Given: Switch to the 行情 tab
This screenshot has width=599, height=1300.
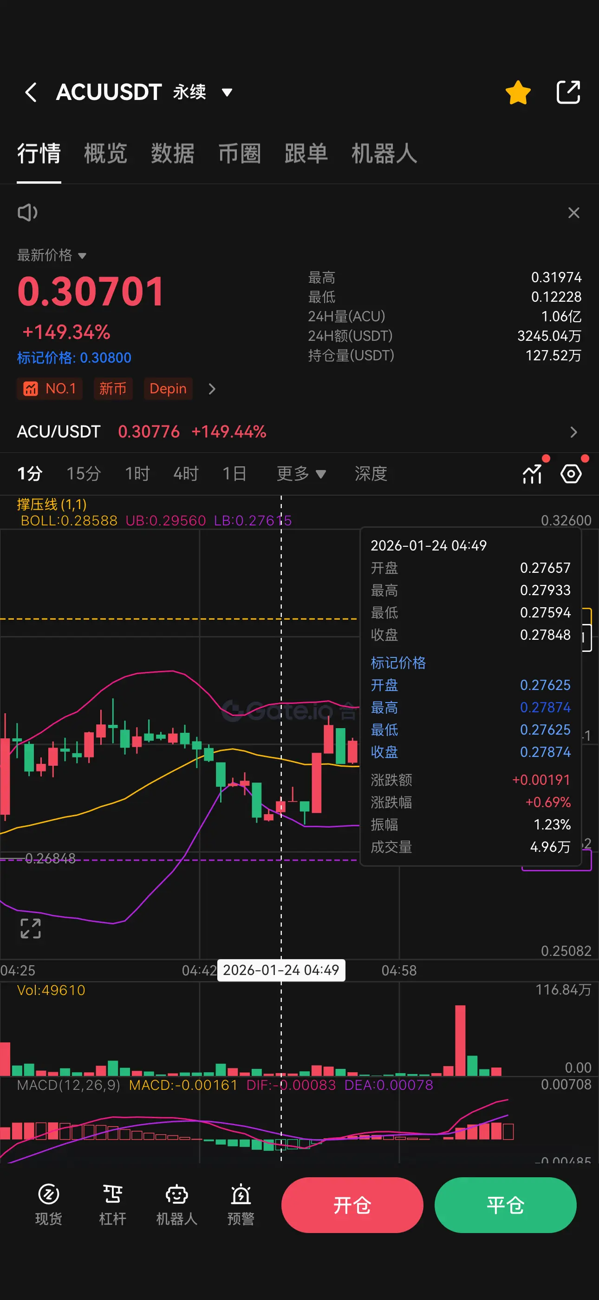Looking at the screenshot, I should (39, 153).
